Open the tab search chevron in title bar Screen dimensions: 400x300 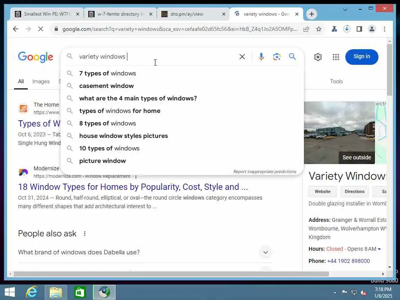pos(345,10)
